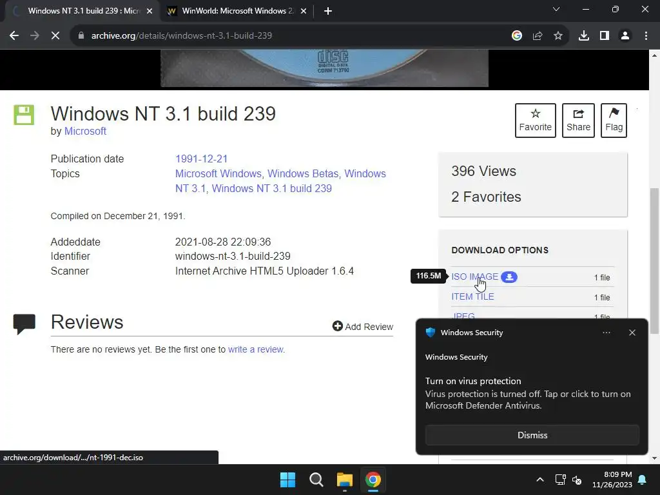The width and height of the screenshot is (660, 495).
Task: Go back to the previous page
Action: point(14,36)
